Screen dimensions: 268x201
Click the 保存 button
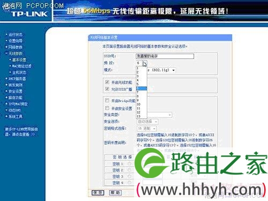click(98, 192)
